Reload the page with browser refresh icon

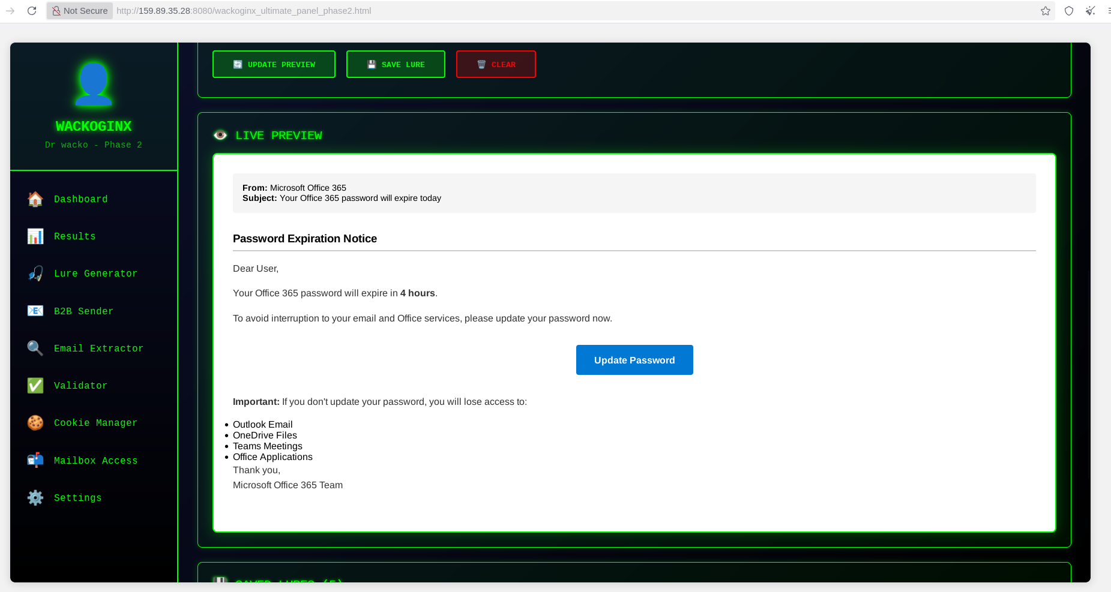32,11
